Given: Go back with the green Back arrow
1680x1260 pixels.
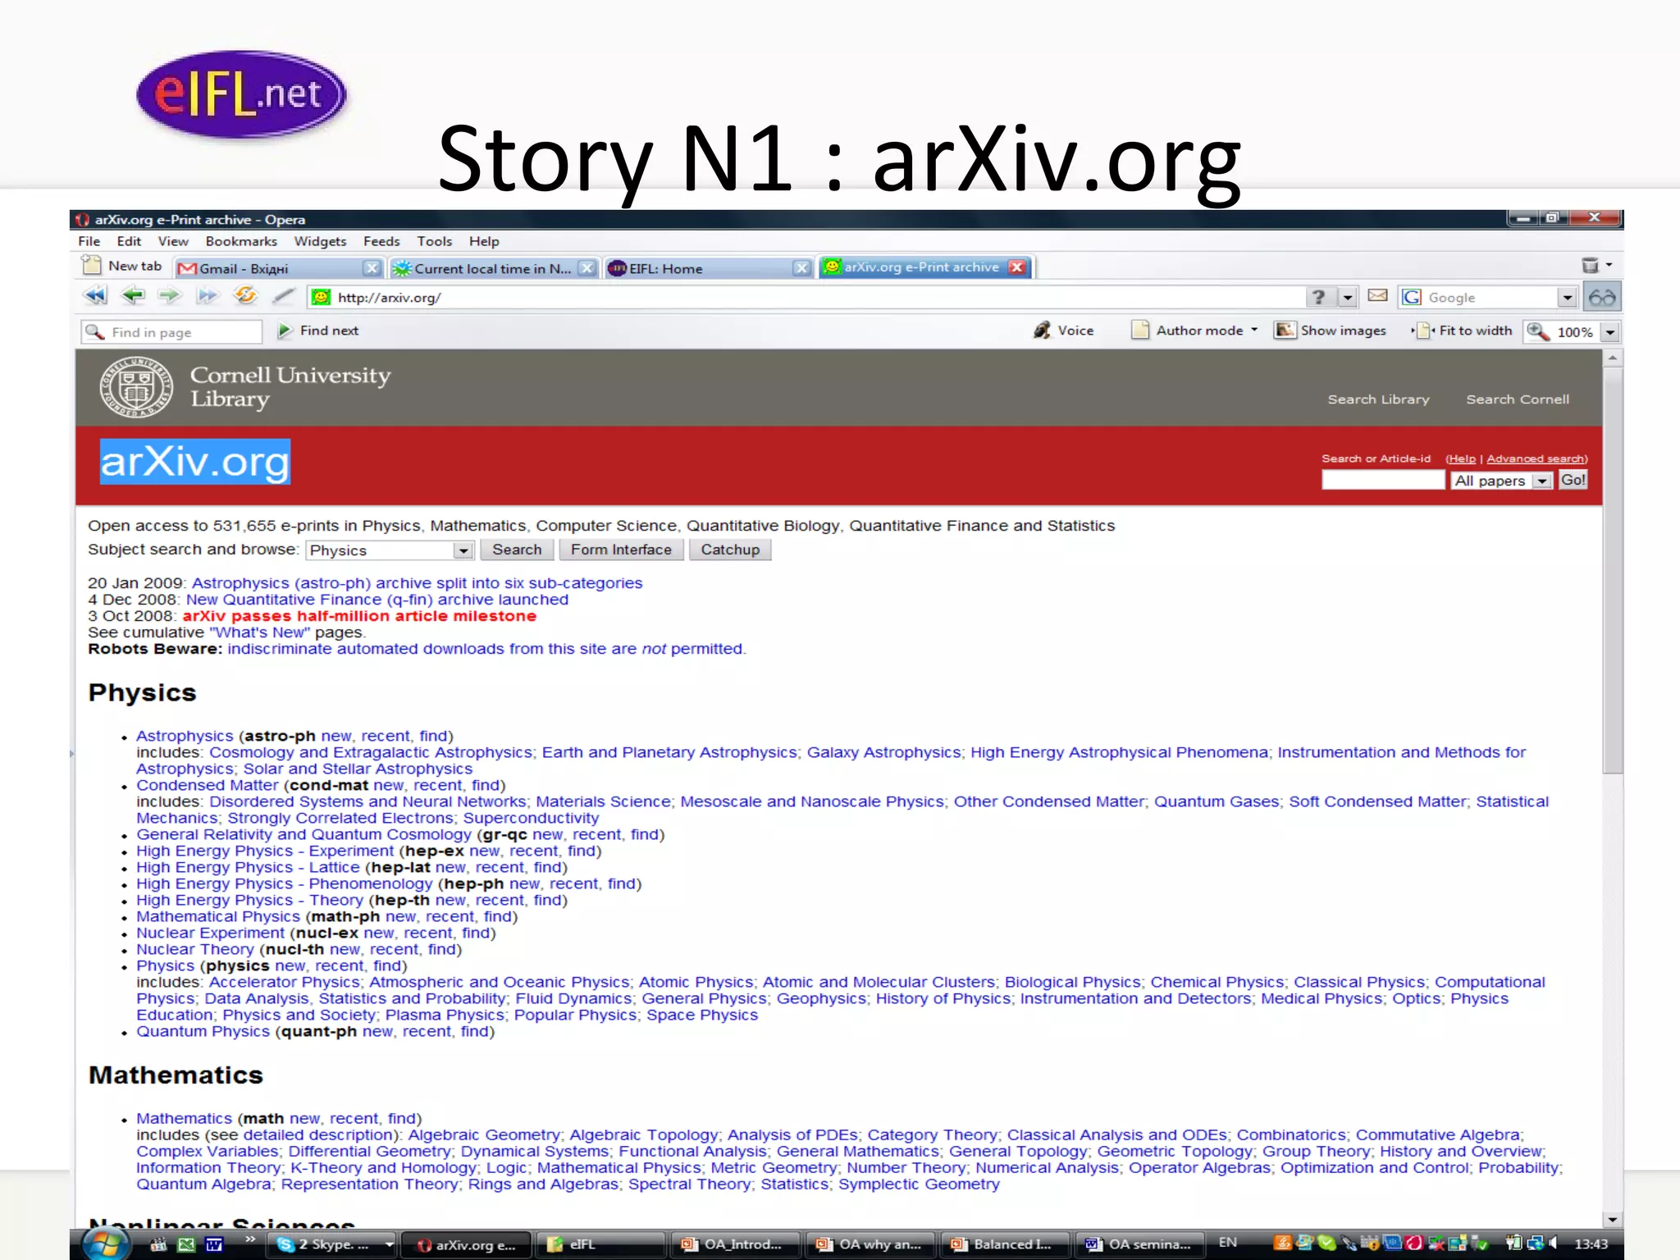Looking at the screenshot, I should pos(133,296).
